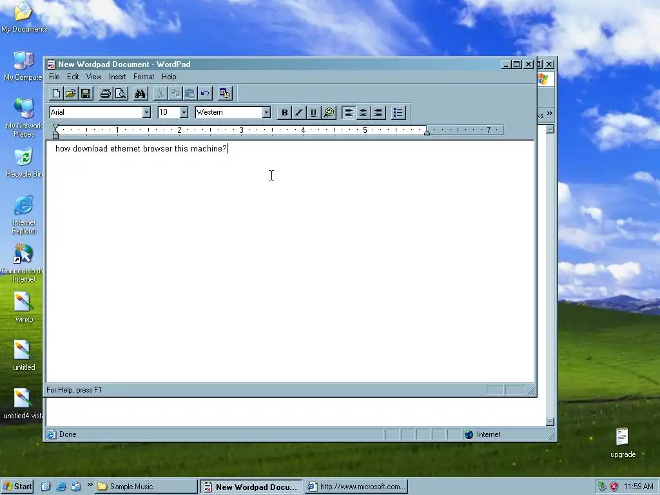The image size is (660, 495).
Task: Click 'For Help, press F1' status text
Action: (74, 390)
